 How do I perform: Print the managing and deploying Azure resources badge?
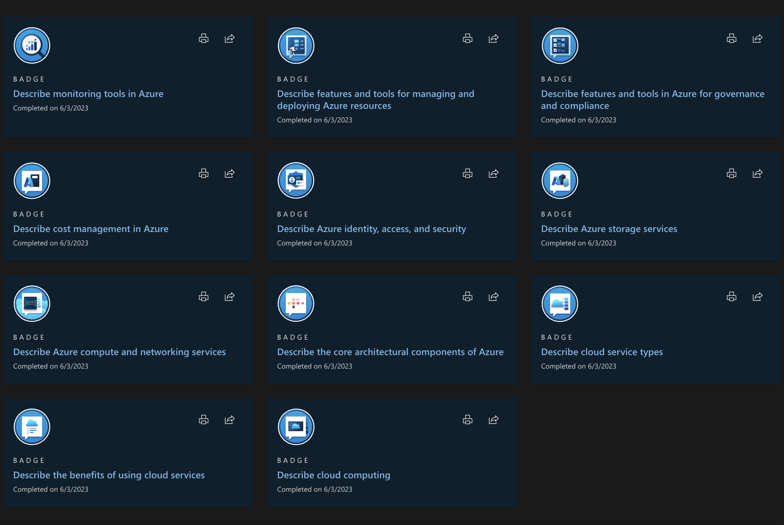(x=467, y=38)
